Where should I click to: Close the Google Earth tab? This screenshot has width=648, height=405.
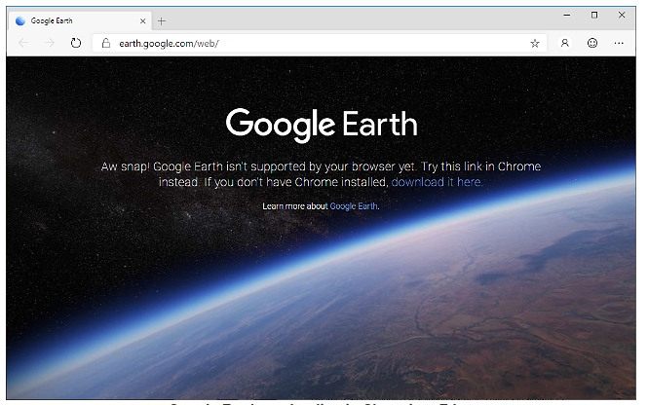click(143, 21)
